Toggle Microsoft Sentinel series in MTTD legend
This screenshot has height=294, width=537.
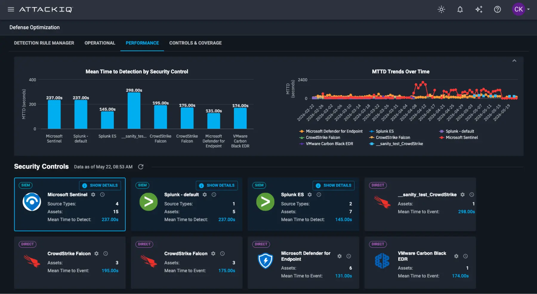(459, 138)
